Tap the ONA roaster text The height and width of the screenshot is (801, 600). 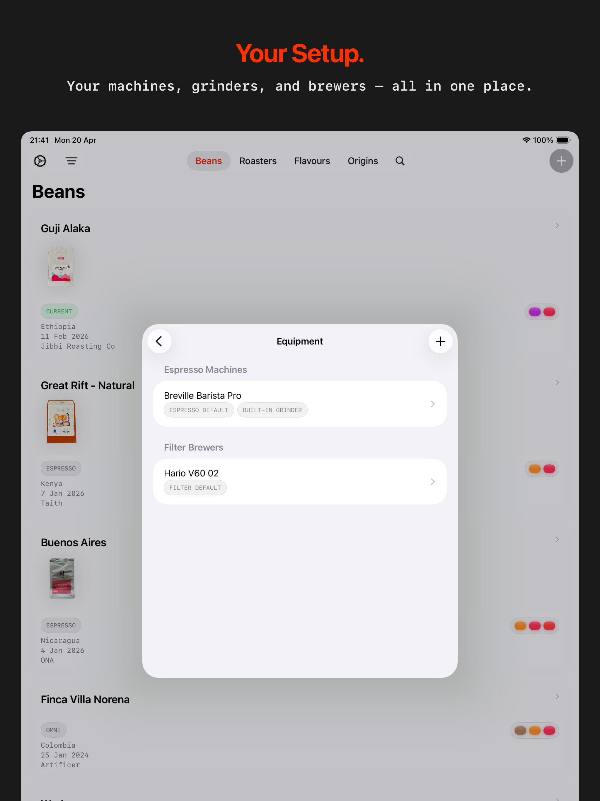(47, 660)
